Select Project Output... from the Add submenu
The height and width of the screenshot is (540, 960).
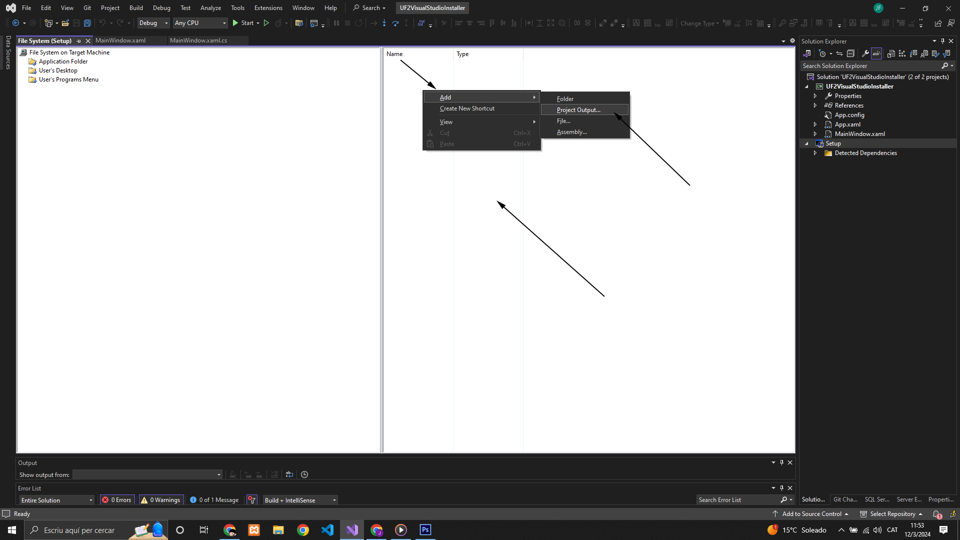(x=578, y=110)
